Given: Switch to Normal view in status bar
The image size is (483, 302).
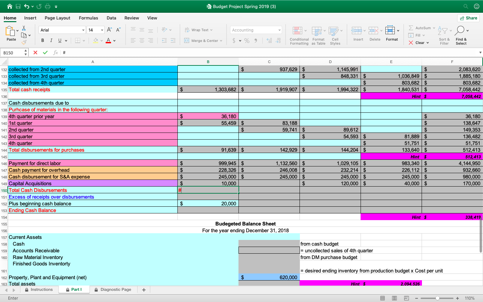Looking at the screenshot, I should pos(382,298).
